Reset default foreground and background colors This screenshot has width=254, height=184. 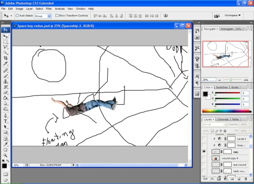(3, 161)
